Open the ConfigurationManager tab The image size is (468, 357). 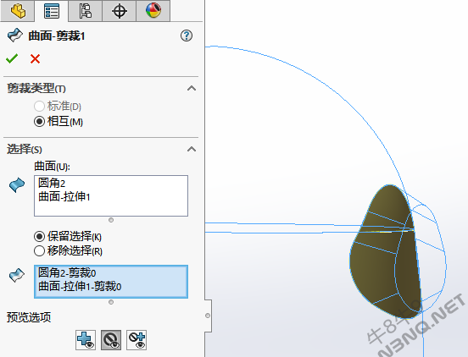[x=85, y=11]
